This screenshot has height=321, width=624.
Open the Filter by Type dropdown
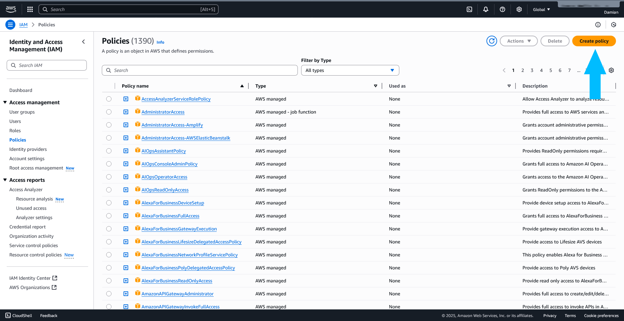[x=350, y=70]
